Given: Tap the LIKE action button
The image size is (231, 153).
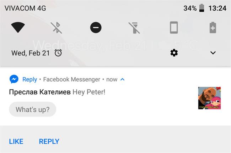Looking at the screenshot, I should coord(16,141).
